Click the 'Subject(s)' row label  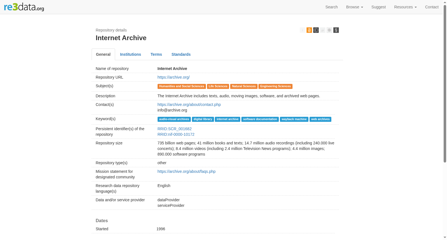(x=104, y=86)
